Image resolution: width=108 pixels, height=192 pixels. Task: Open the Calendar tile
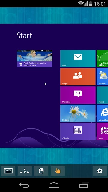(x=78, y=131)
